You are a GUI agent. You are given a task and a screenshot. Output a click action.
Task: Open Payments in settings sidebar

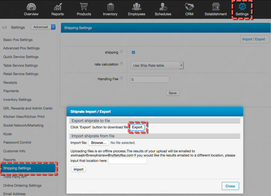[x=11, y=91]
